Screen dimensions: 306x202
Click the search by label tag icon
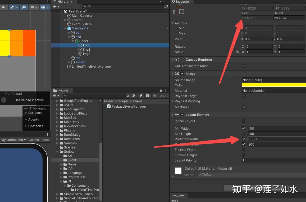pyautogui.click(x=141, y=96)
